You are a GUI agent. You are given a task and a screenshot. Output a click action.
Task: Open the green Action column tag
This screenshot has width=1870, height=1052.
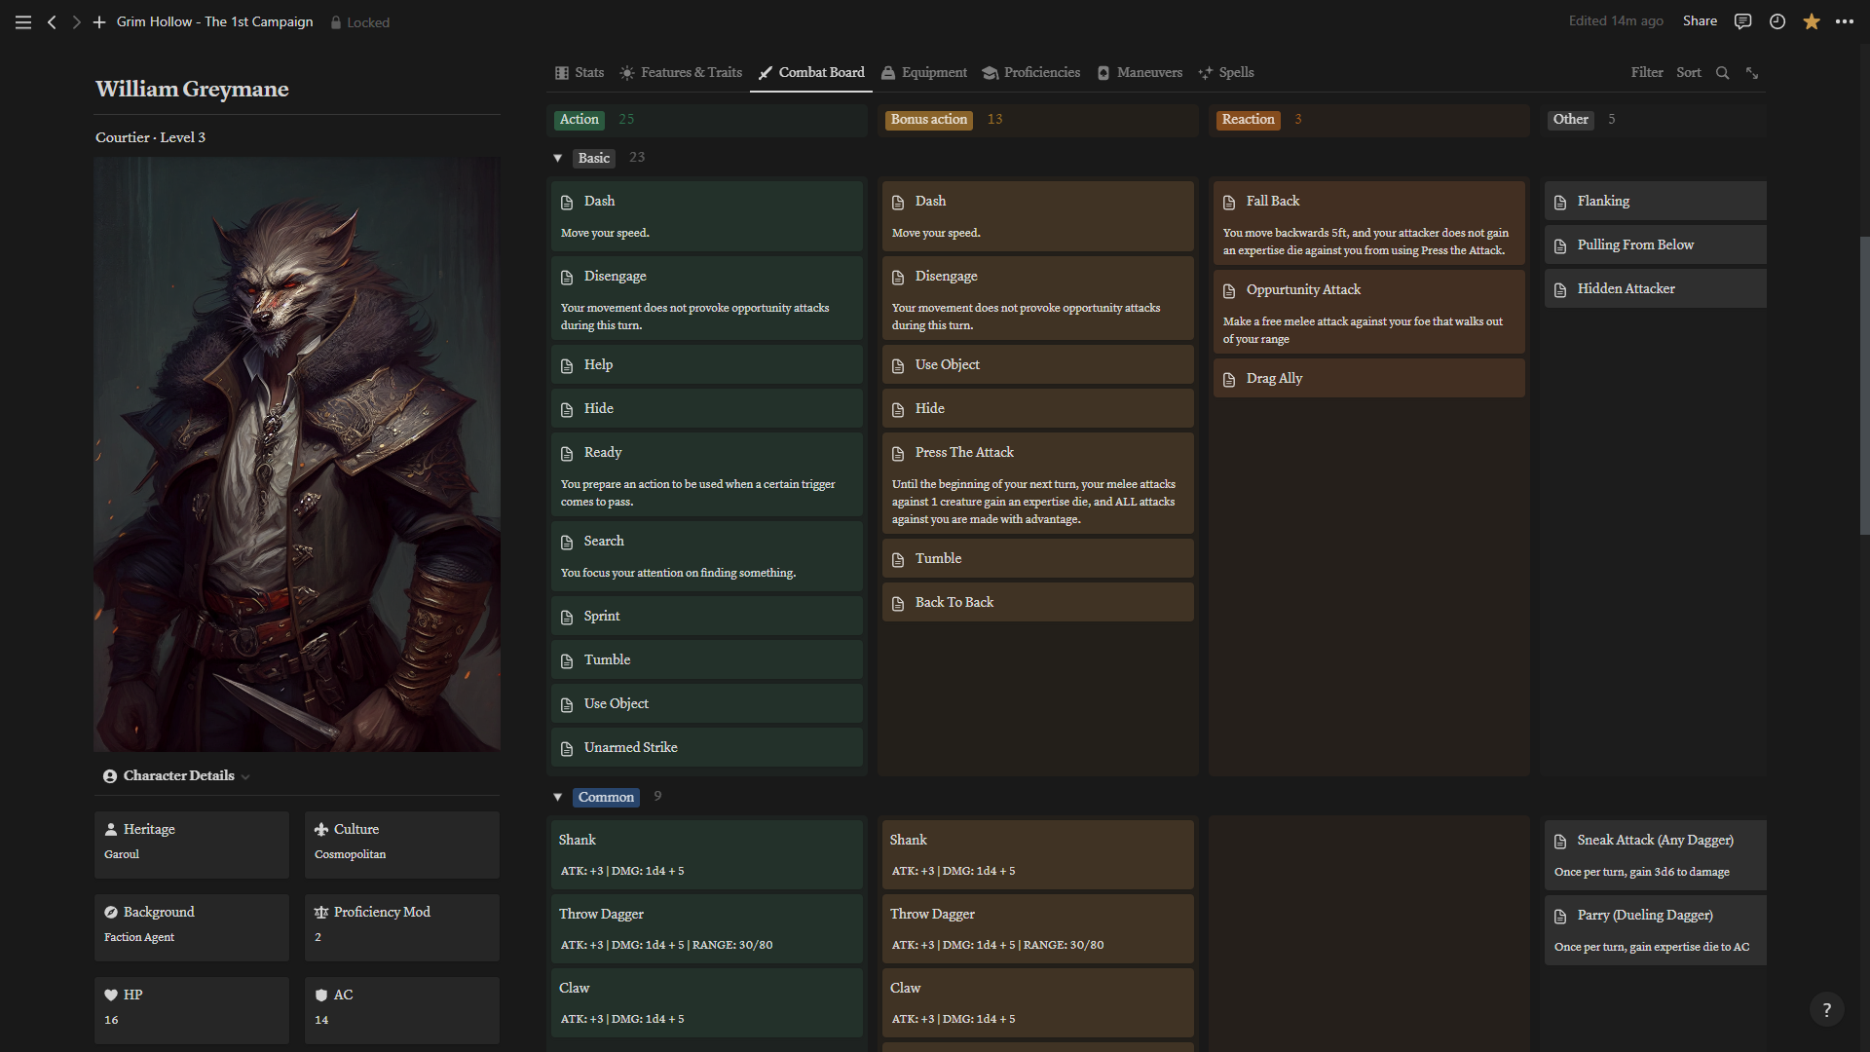tap(579, 120)
